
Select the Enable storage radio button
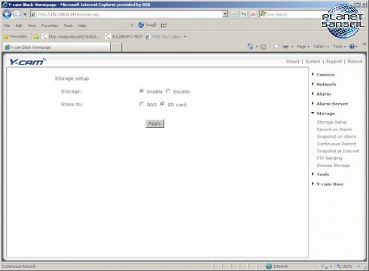pyautogui.click(x=142, y=91)
